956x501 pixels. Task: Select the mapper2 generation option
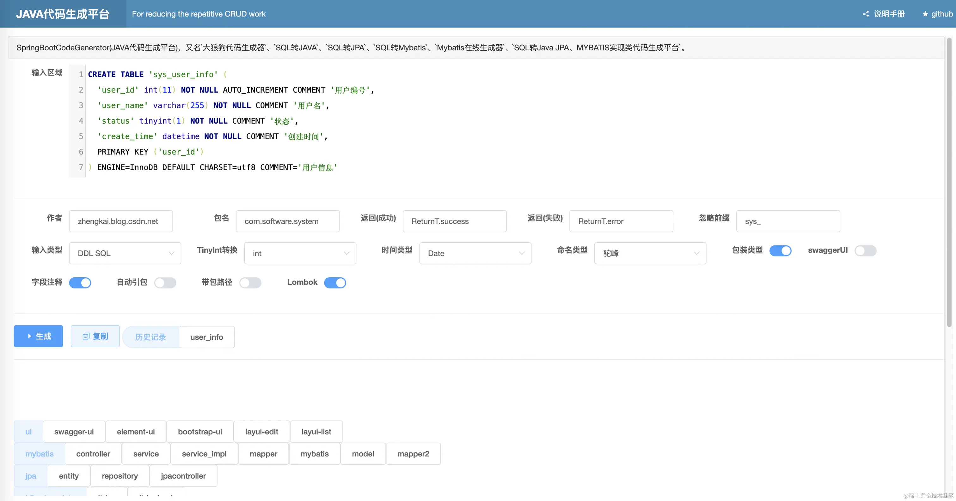click(413, 454)
